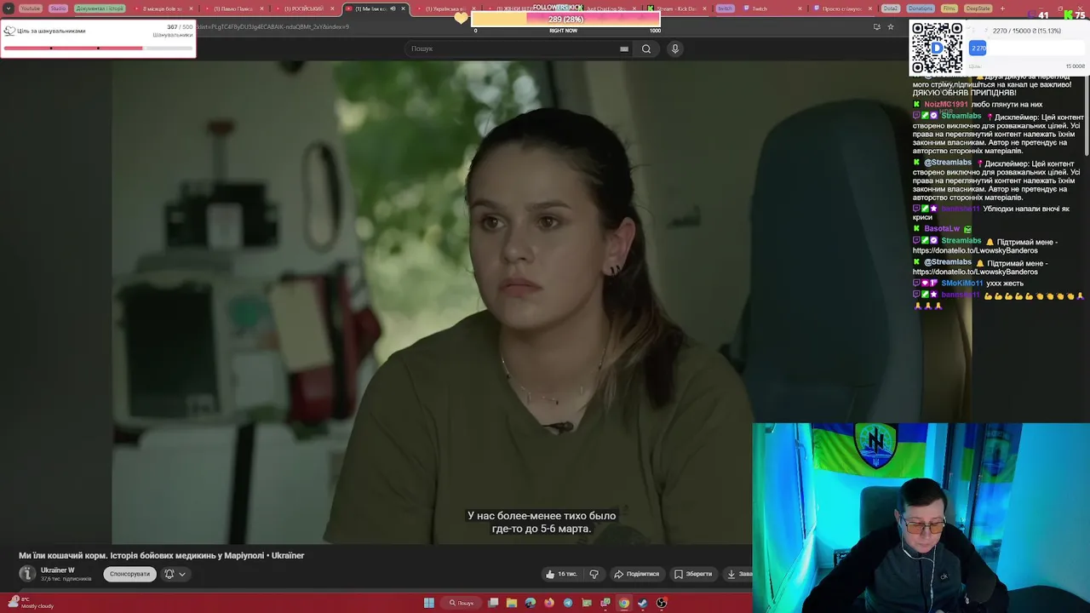
Task: Click the Спонсорувати button
Action: click(129, 574)
